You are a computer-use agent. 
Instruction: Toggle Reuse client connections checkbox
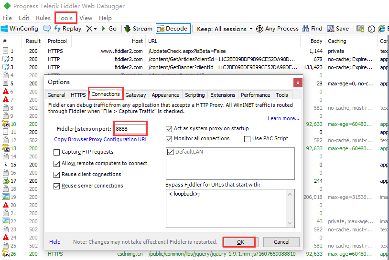(x=56, y=175)
